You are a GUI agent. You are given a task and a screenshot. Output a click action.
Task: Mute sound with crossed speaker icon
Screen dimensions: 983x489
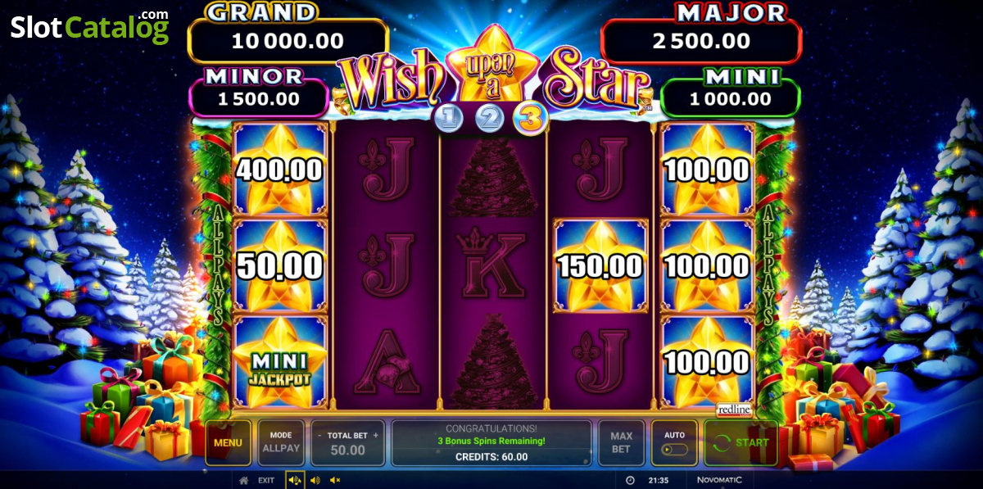click(335, 480)
